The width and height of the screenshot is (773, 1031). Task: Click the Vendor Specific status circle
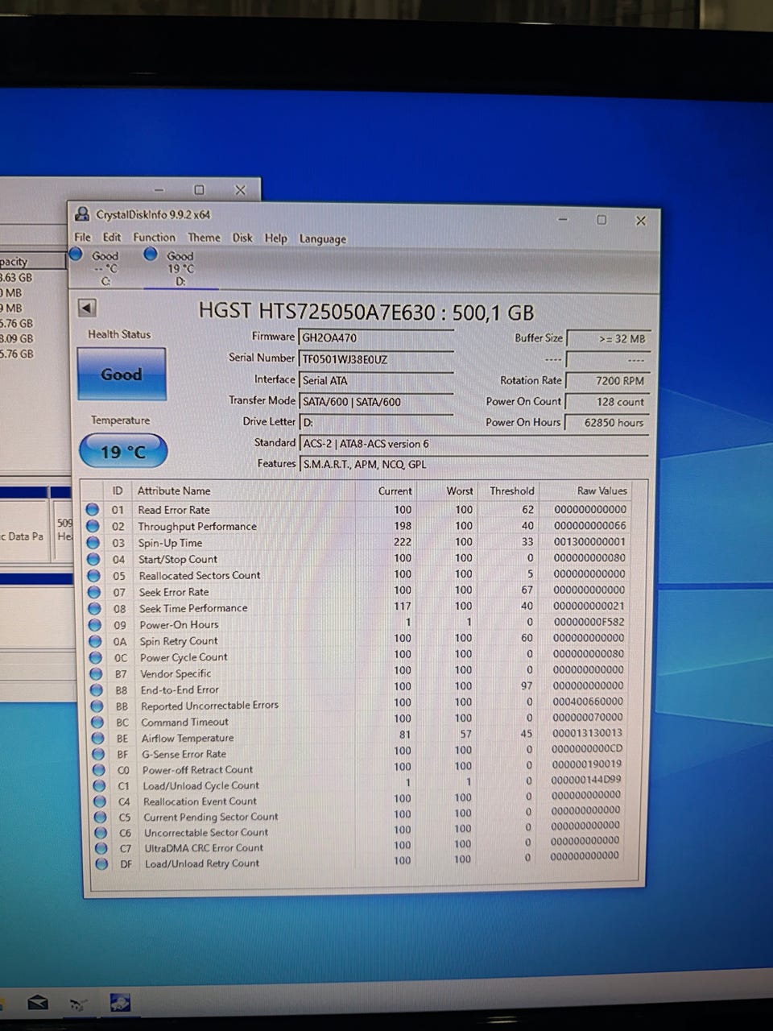(x=96, y=673)
